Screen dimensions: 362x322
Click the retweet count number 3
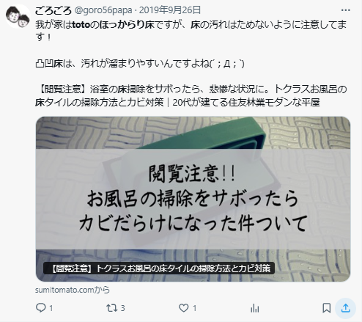click(x=123, y=308)
